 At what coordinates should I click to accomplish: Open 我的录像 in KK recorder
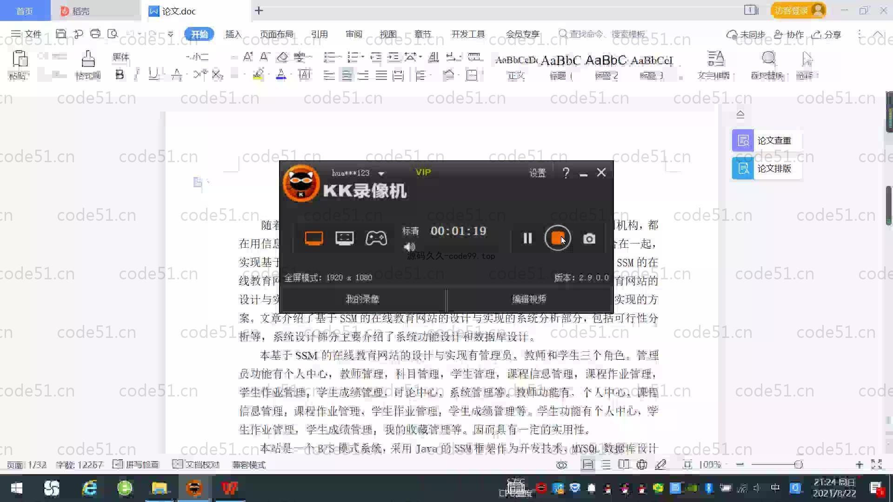pyautogui.click(x=362, y=299)
